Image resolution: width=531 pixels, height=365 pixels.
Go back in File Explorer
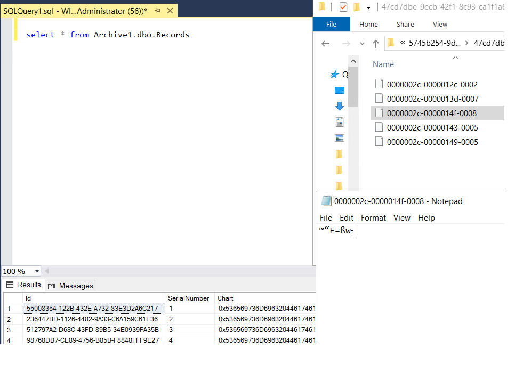pyautogui.click(x=326, y=44)
